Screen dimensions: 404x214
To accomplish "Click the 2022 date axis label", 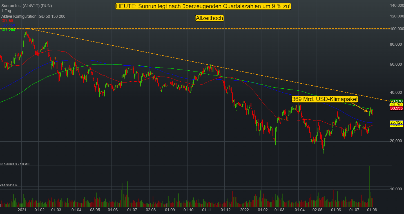I will (x=244, y=210).
